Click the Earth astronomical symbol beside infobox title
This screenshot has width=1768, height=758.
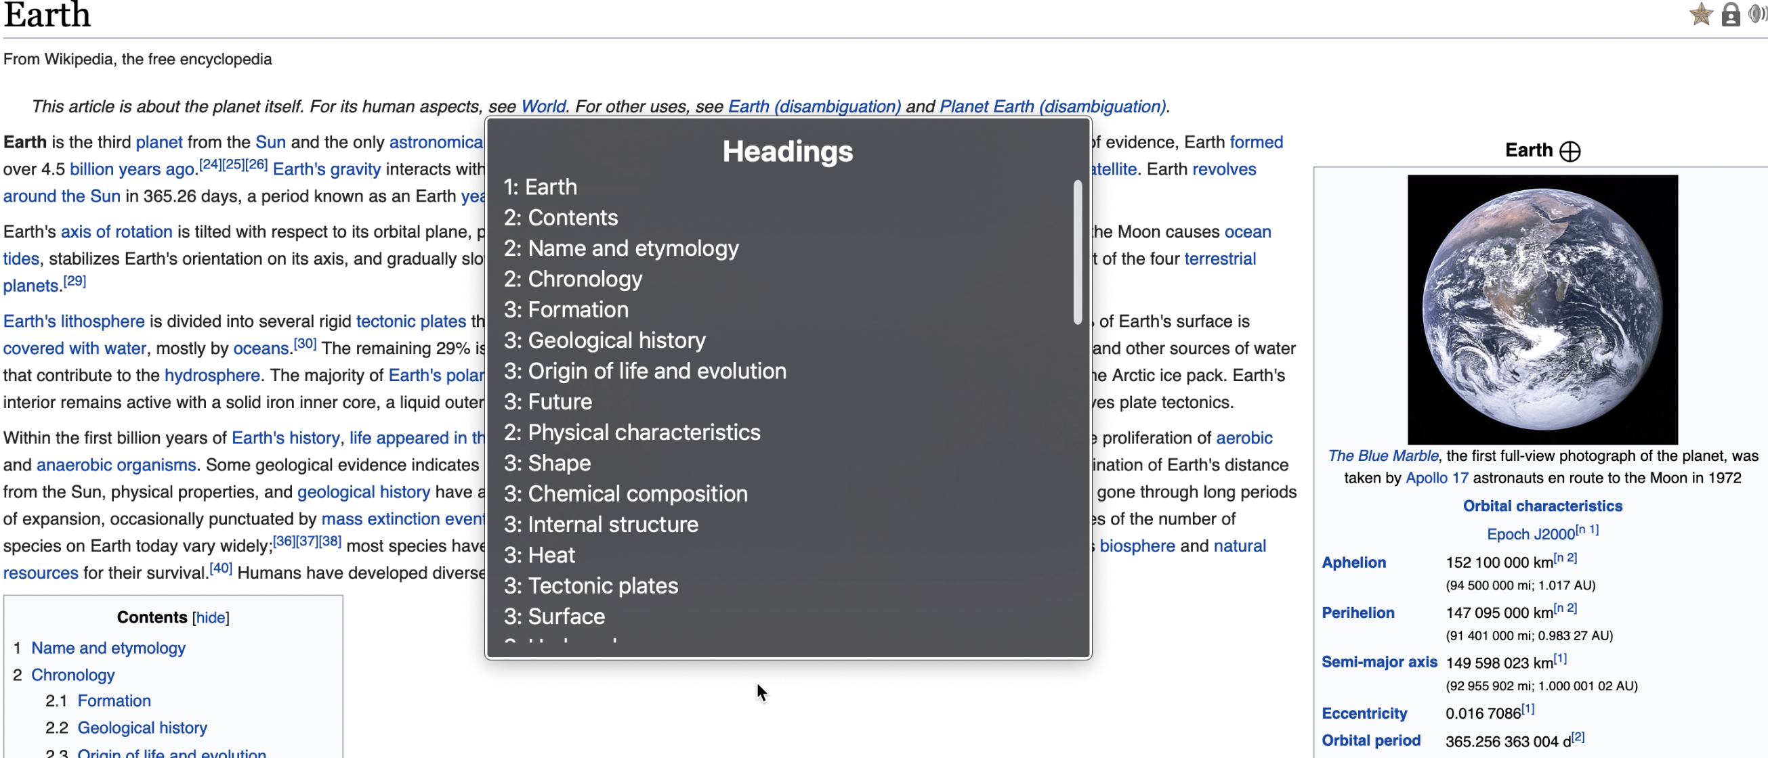pyautogui.click(x=1570, y=150)
